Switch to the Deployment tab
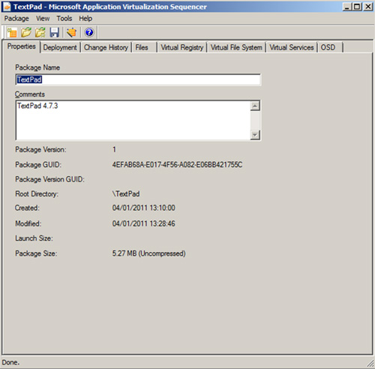Screen dimensions: 375x369 [60, 47]
